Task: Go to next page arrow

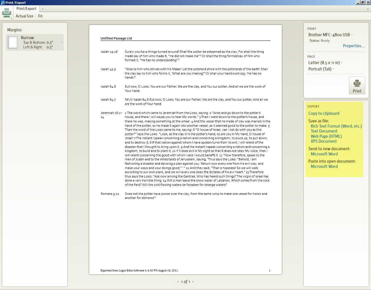Action: [x=193, y=282]
